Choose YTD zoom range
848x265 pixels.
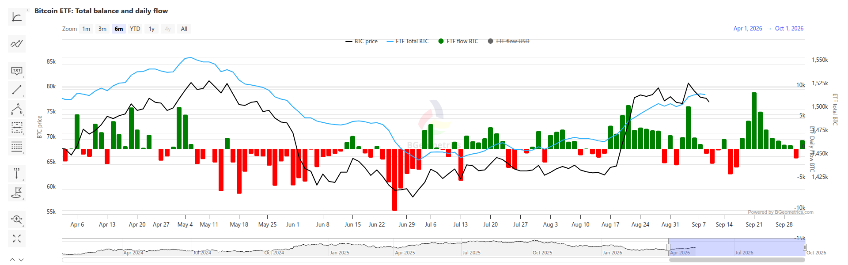coord(135,29)
